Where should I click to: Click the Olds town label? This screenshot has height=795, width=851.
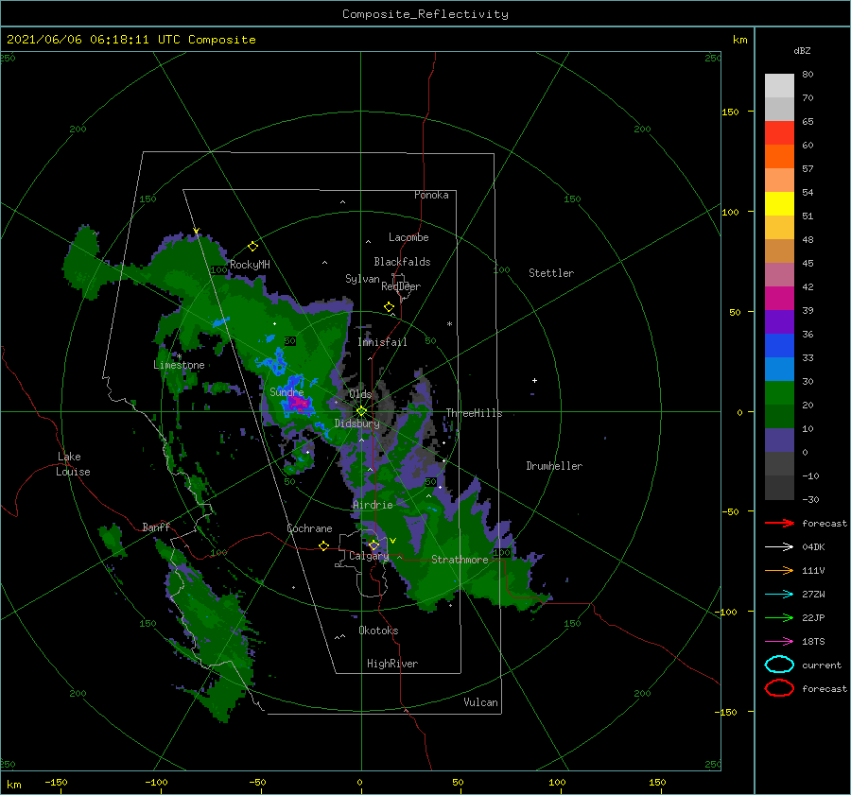360,394
